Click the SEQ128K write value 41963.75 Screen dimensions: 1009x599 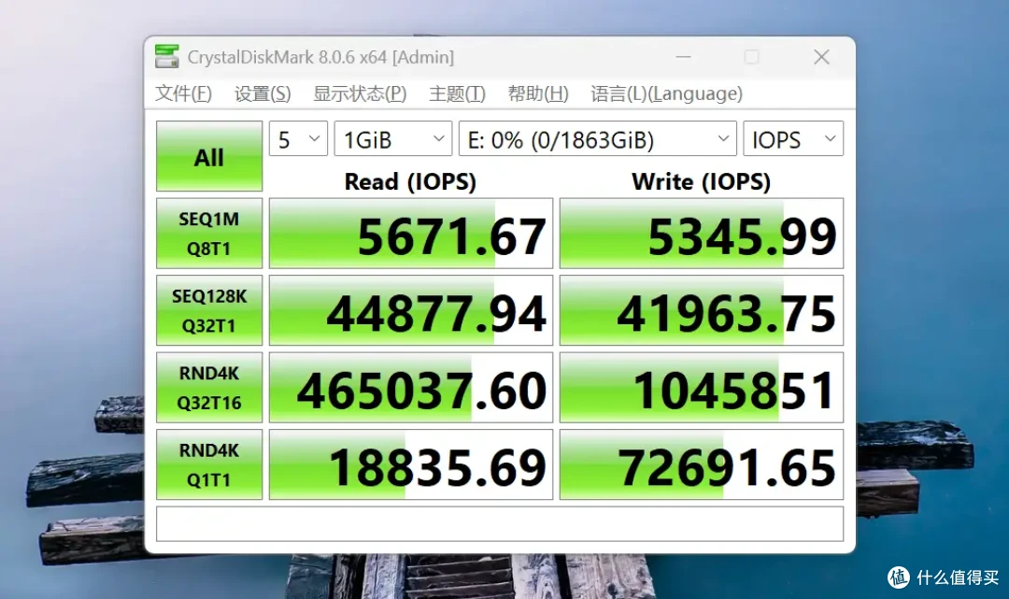[x=702, y=311]
